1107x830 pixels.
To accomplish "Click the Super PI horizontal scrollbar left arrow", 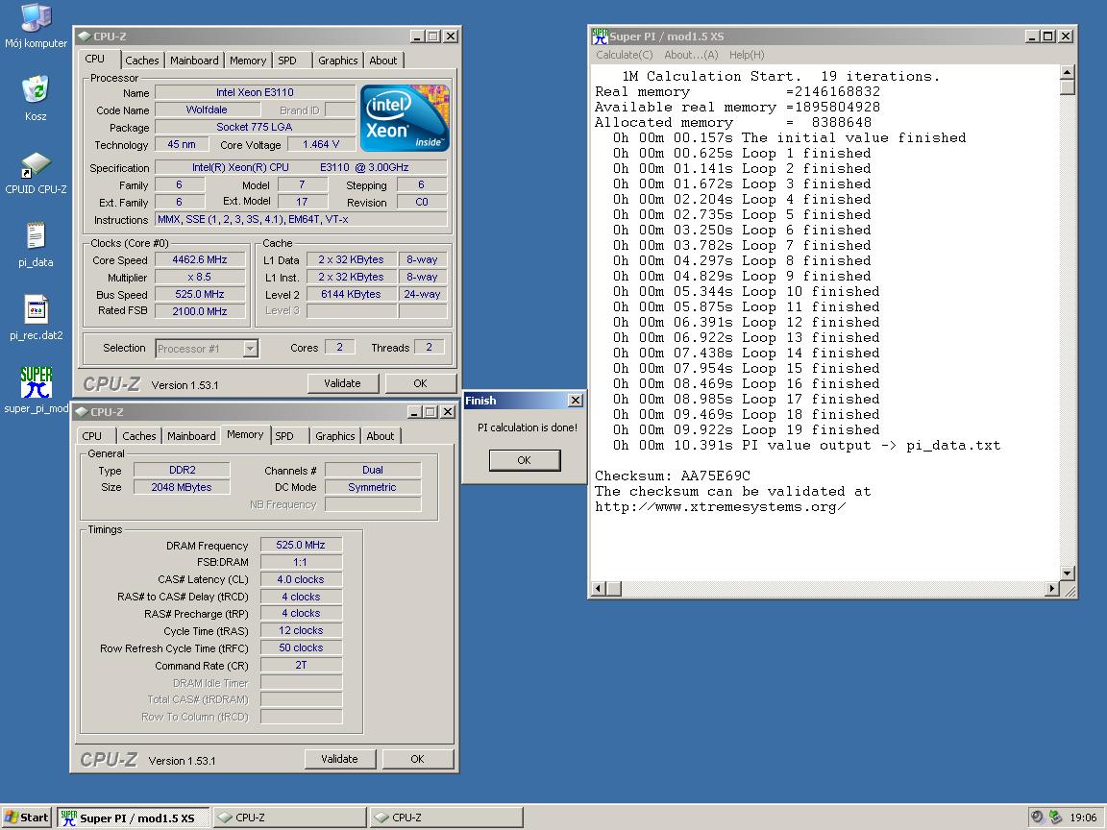I will click(598, 588).
